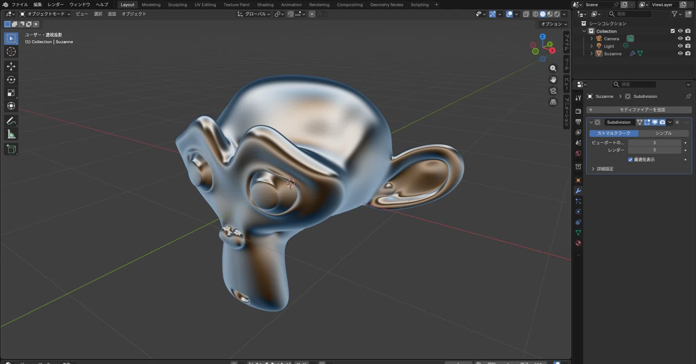Image resolution: width=696 pixels, height=364 pixels.
Task: Open the Object Data green triangle tab
Action: [x=578, y=233]
